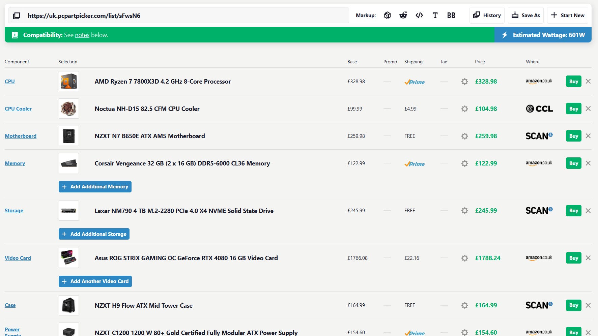Remove the Noctua NH-D15 cooler from list
Viewport: 598px width, 336px height.
coord(588,109)
